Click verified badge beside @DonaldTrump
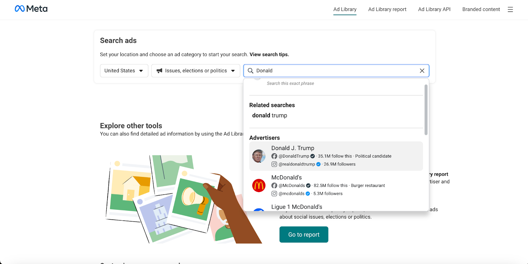 (x=313, y=156)
